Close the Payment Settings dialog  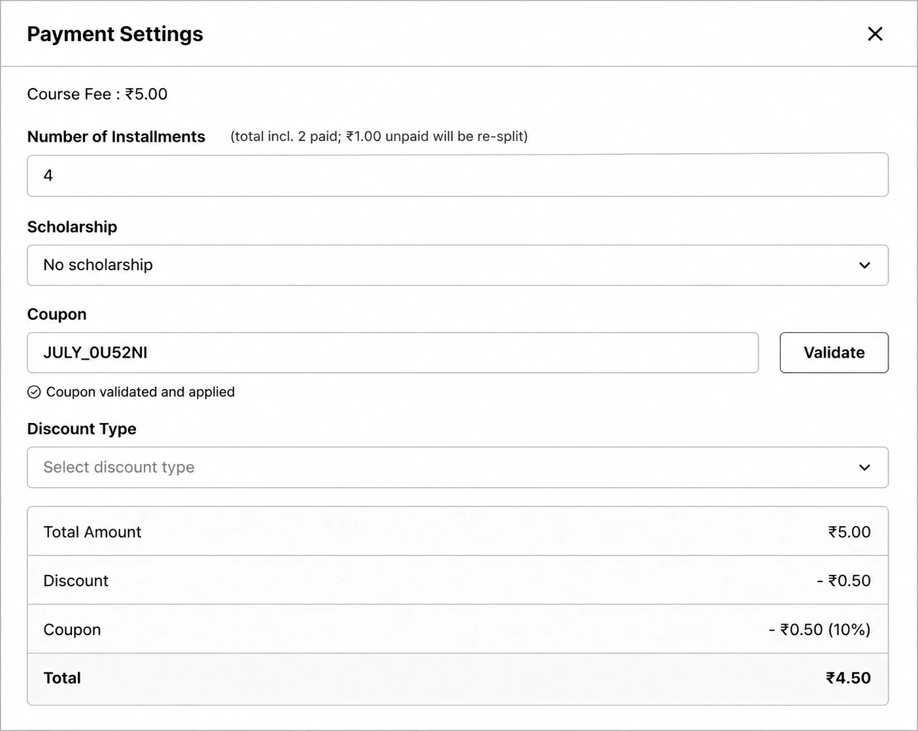[875, 34]
